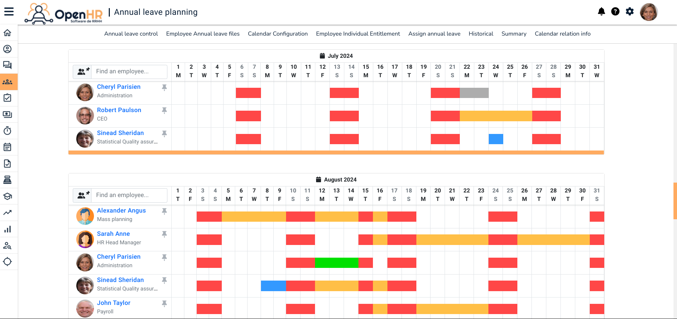Open Sarah Anne's employee link
Screen dimensions: 677x319
point(113,234)
